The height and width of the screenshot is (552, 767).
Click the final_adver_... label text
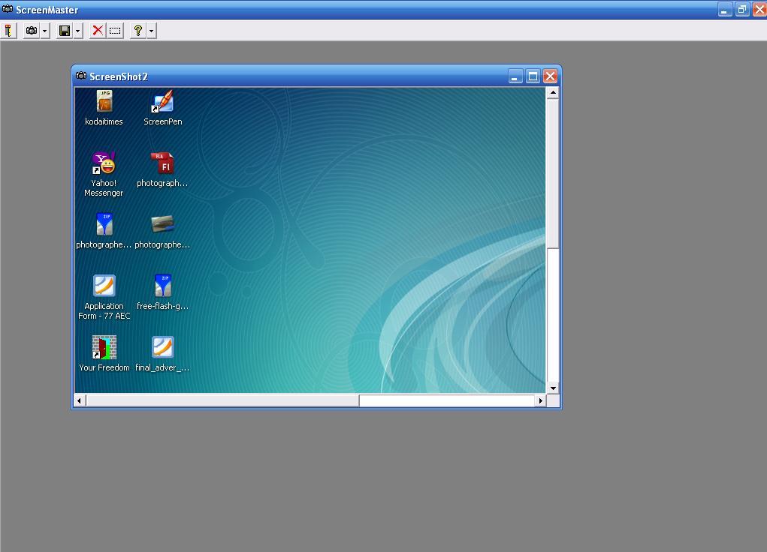coord(162,367)
